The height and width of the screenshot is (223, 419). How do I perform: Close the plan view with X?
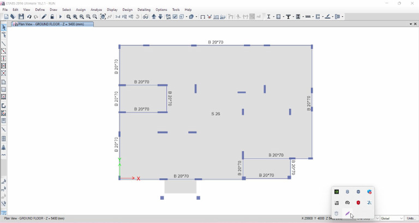point(415,24)
